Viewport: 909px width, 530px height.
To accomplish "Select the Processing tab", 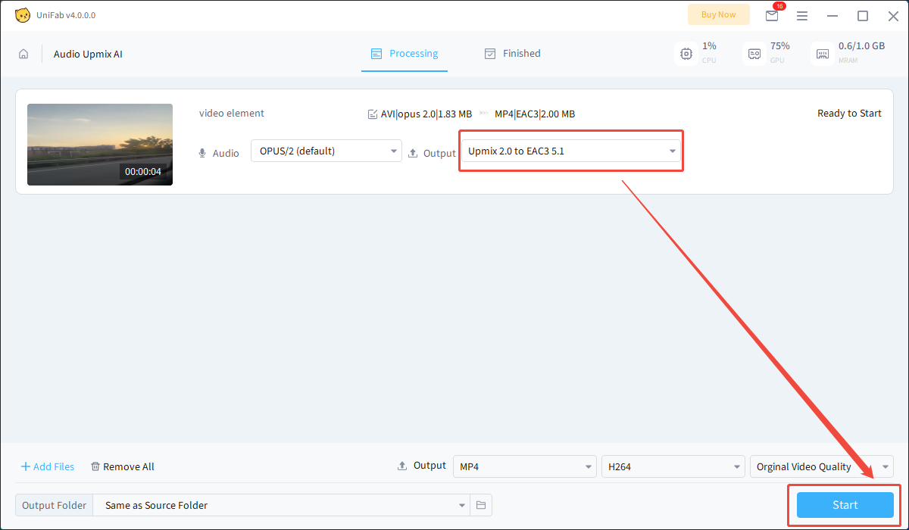I will point(405,53).
